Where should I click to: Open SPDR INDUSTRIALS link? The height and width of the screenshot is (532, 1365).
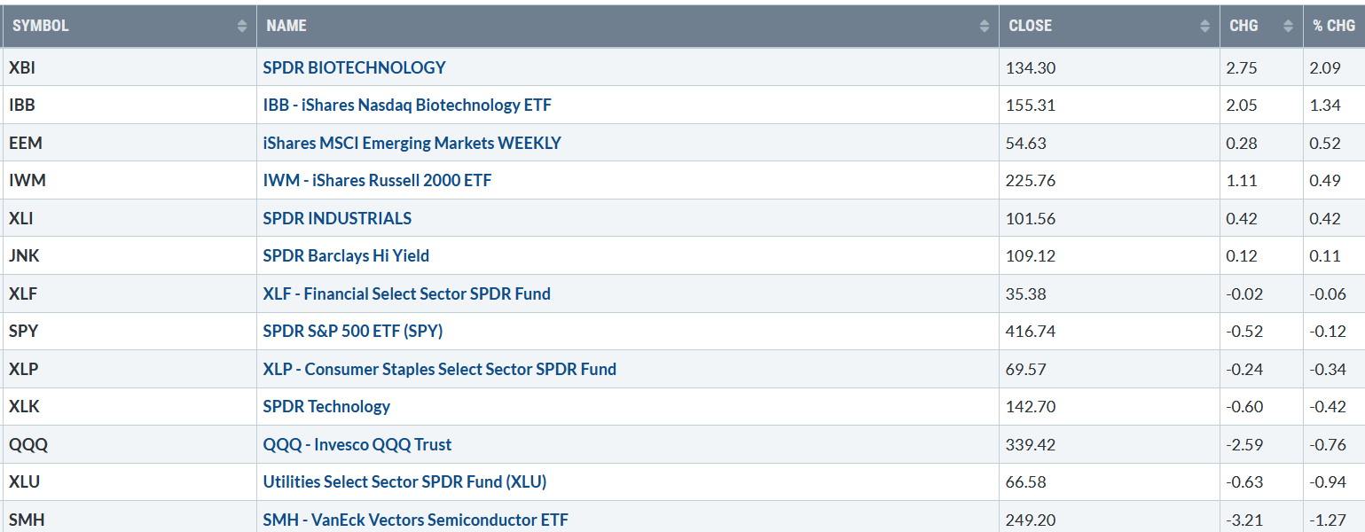[x=337, y=218]
